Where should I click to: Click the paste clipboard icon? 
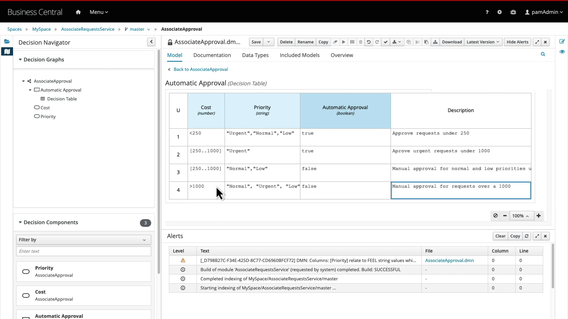click(426, 42)
